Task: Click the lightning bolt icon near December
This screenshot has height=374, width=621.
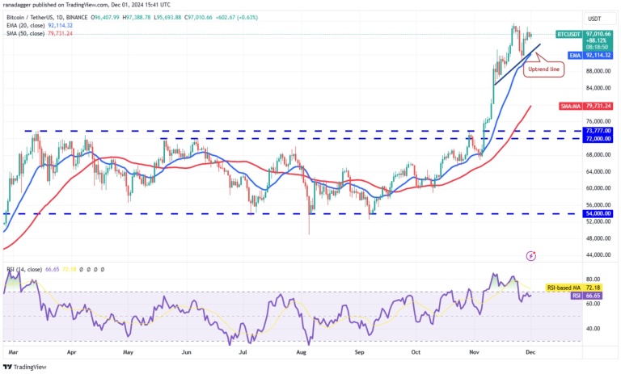Action: click(530, 256)
